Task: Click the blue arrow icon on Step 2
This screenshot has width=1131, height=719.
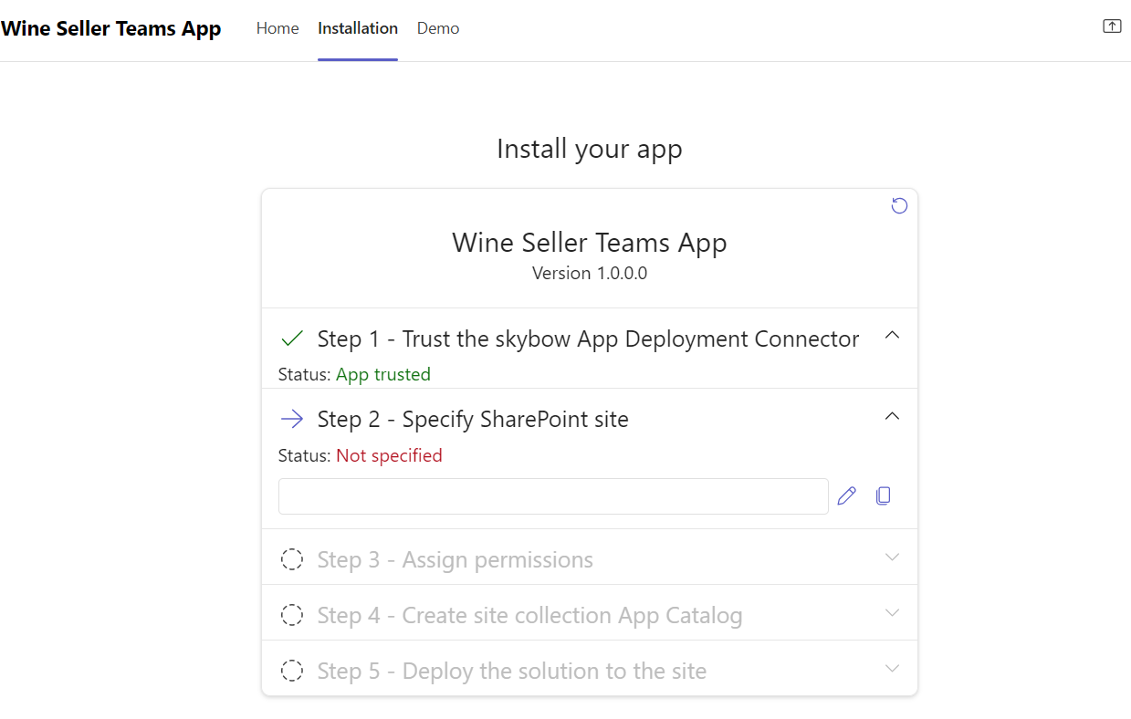Action: coord(292,419)
